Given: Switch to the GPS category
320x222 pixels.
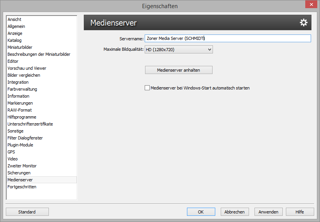Looking at the screenshot, I should (11, 152).
